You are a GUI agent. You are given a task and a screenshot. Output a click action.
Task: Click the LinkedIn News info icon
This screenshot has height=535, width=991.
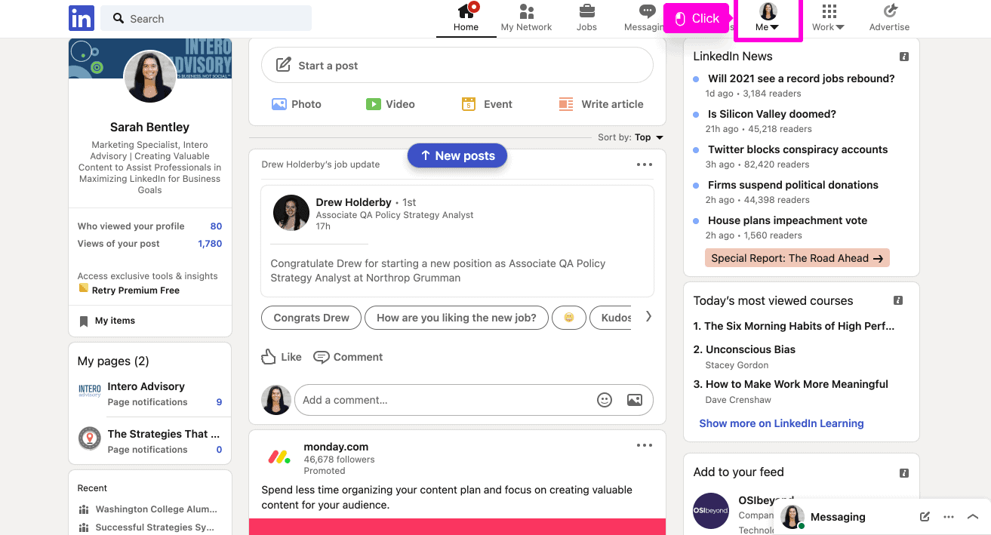click(x=904, y=57)
